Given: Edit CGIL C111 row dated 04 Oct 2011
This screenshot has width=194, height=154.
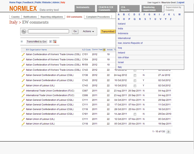Looking at the screenshot, I should (23, 100).
